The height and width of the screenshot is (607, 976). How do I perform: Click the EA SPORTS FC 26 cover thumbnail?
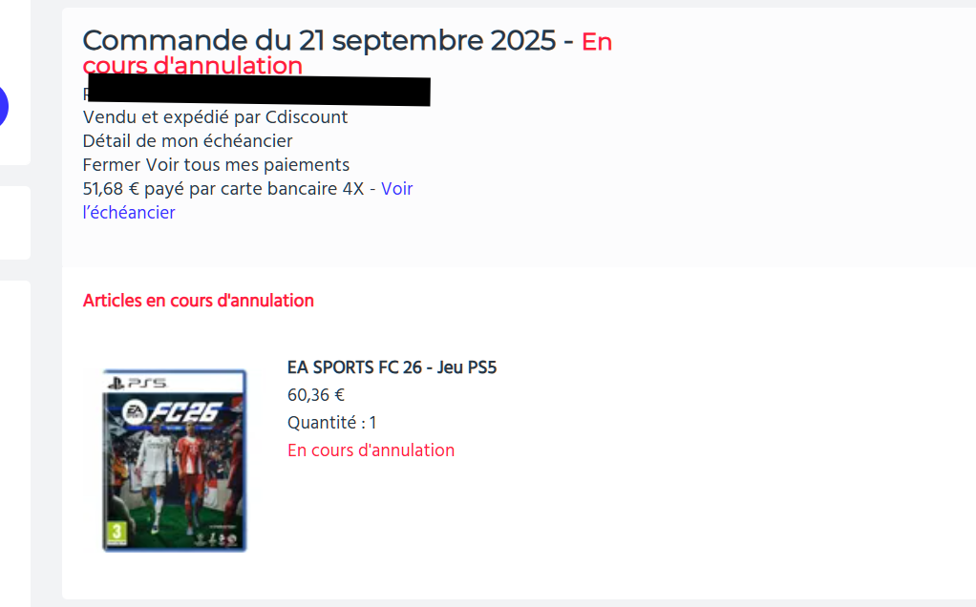pos(174,460)
